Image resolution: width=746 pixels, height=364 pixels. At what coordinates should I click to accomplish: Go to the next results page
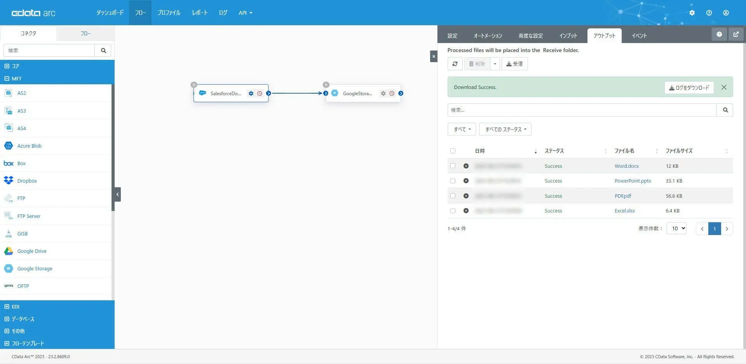[727, 228]
